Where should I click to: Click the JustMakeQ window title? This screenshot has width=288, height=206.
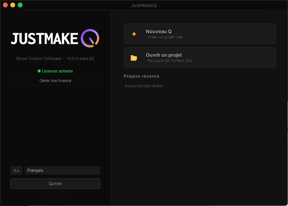tap(144, 6)
